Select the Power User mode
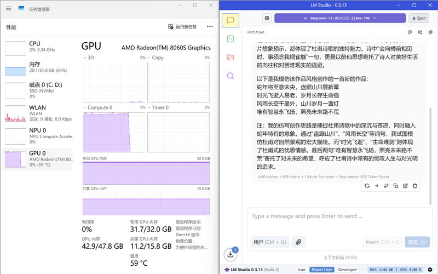438x274 pixels. [321, 270]
